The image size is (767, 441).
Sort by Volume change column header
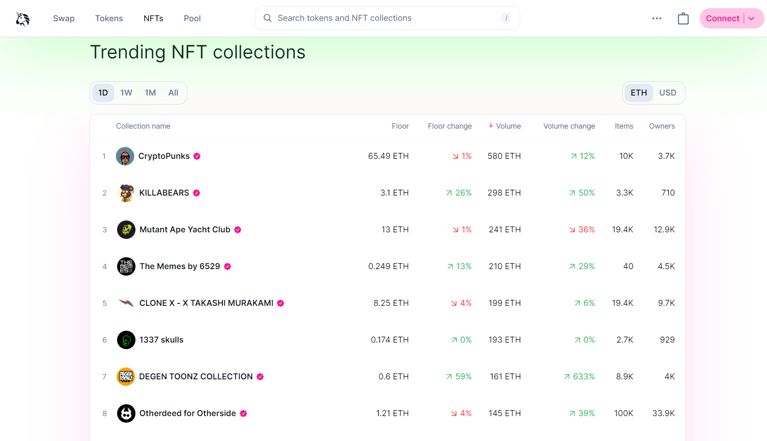(x=569, y=126)
